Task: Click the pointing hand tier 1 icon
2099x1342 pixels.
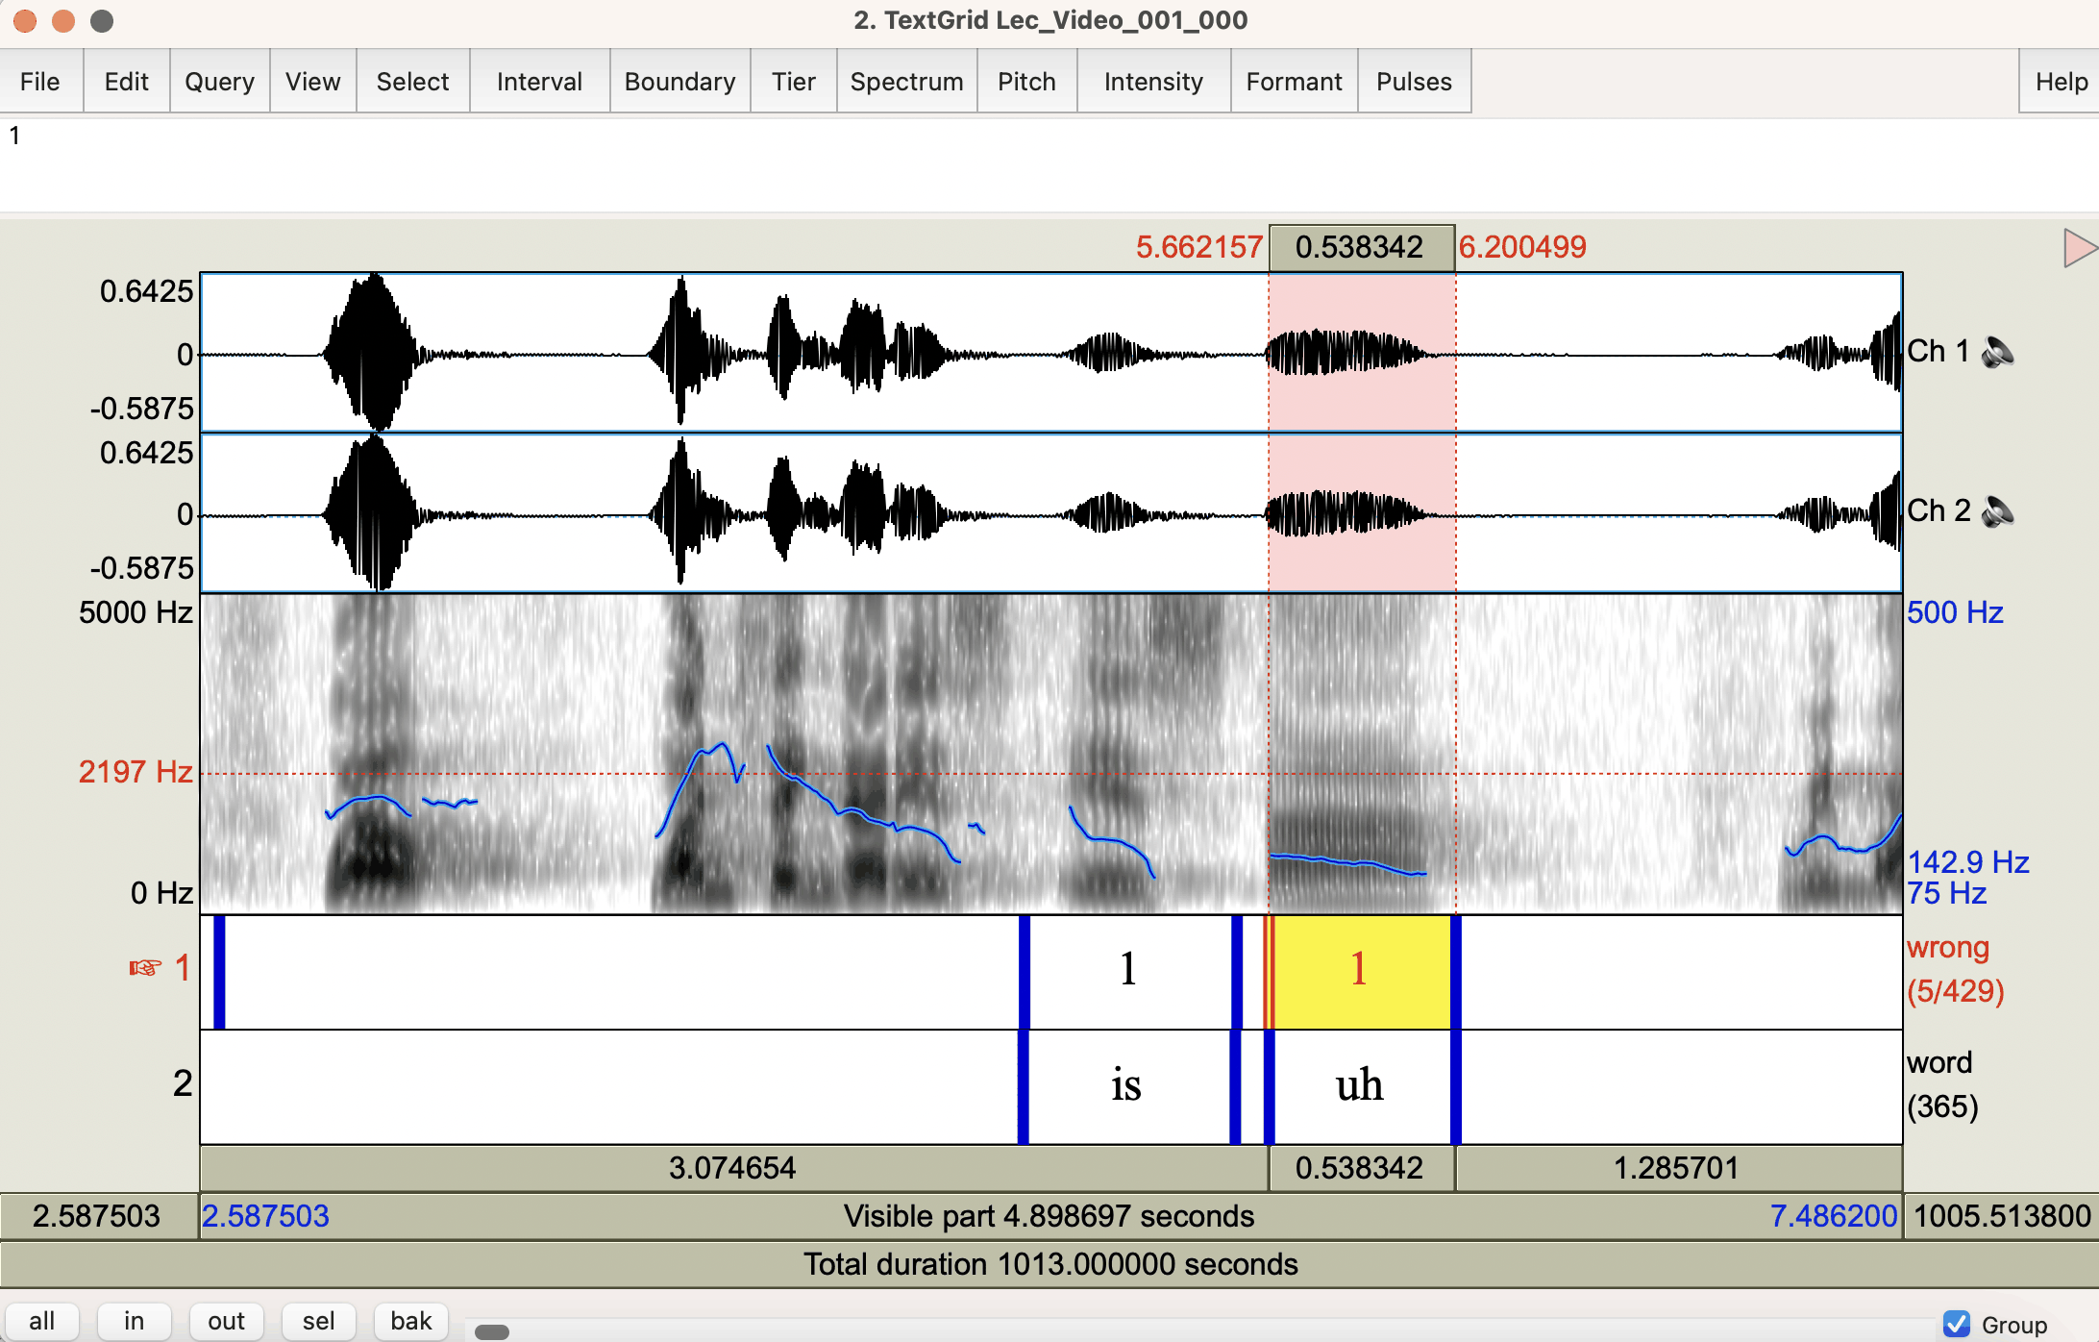Action: [145, 967]
